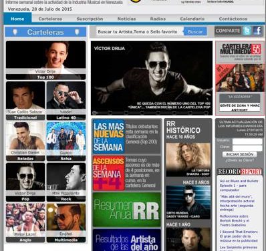The image size is (266, 251).
Task: Go to Carteleras menu item
Action: click(x=50, y=19)
